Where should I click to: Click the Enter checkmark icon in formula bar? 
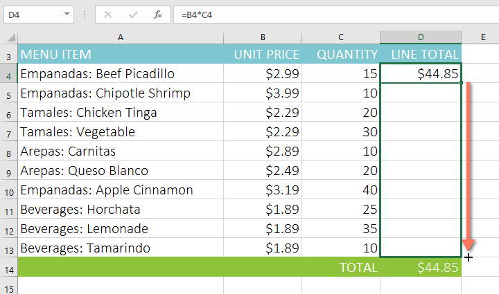click(x=133, y=14)
